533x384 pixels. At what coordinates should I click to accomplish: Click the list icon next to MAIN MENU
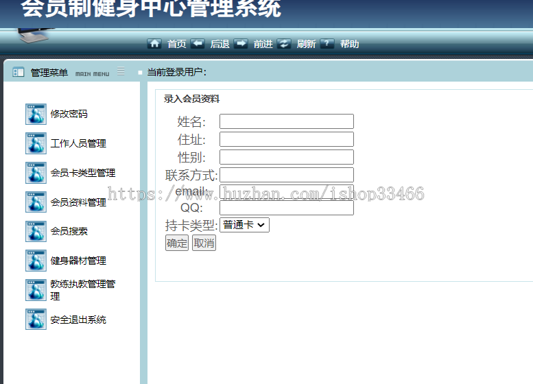click(x=121, y=71)
